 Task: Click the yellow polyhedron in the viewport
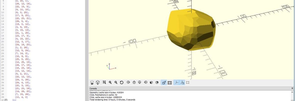click(x=191, y=30)
